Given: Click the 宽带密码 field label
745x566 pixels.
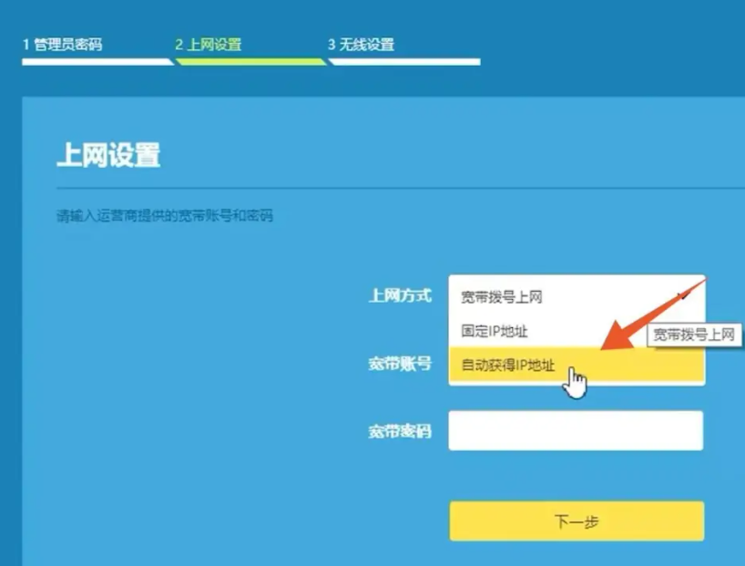Looking at the screenshot, I should [x=399, y=431].
